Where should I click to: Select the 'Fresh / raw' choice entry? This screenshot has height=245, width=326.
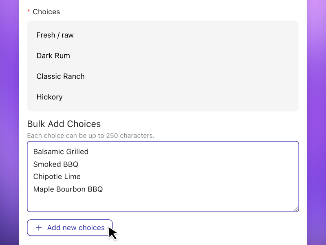click(55, 35)
